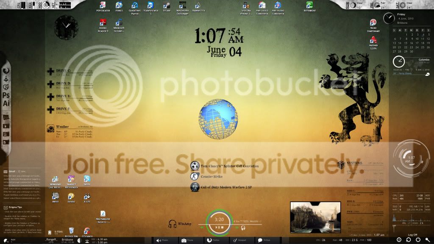
Task: Open the Nero StartSmart shortcut
Action: (373, 25)
